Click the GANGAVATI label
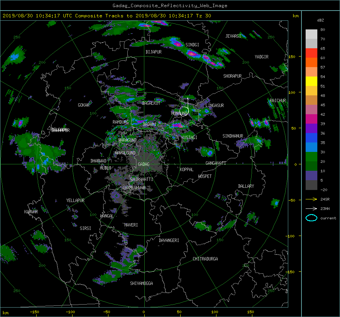The height and width of the screenshot is (317, 340). [x=216, y=163]
